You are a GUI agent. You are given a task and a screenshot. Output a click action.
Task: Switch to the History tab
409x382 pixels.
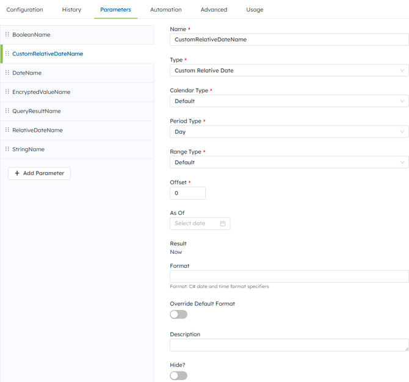pyautogui.click(x=72, y=10)
